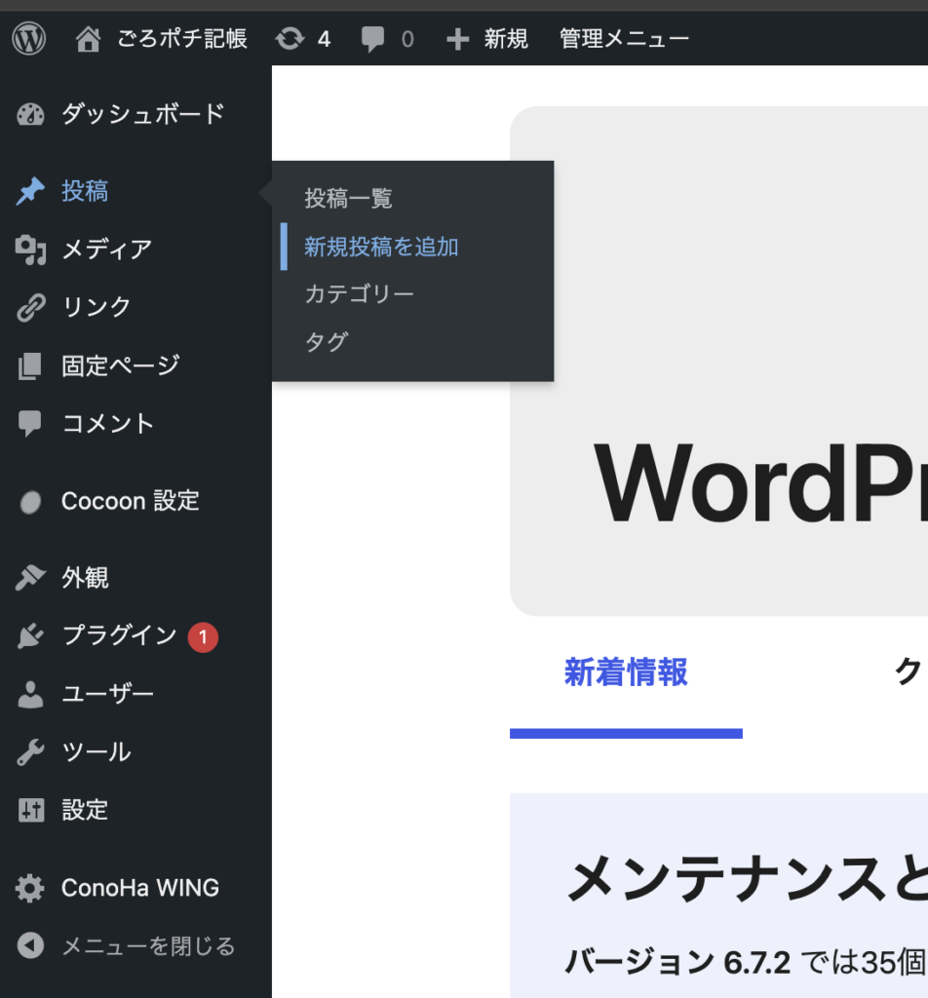Open 外観 appearance menu
This screenshot has width=928, height=998.
point(85,578)
